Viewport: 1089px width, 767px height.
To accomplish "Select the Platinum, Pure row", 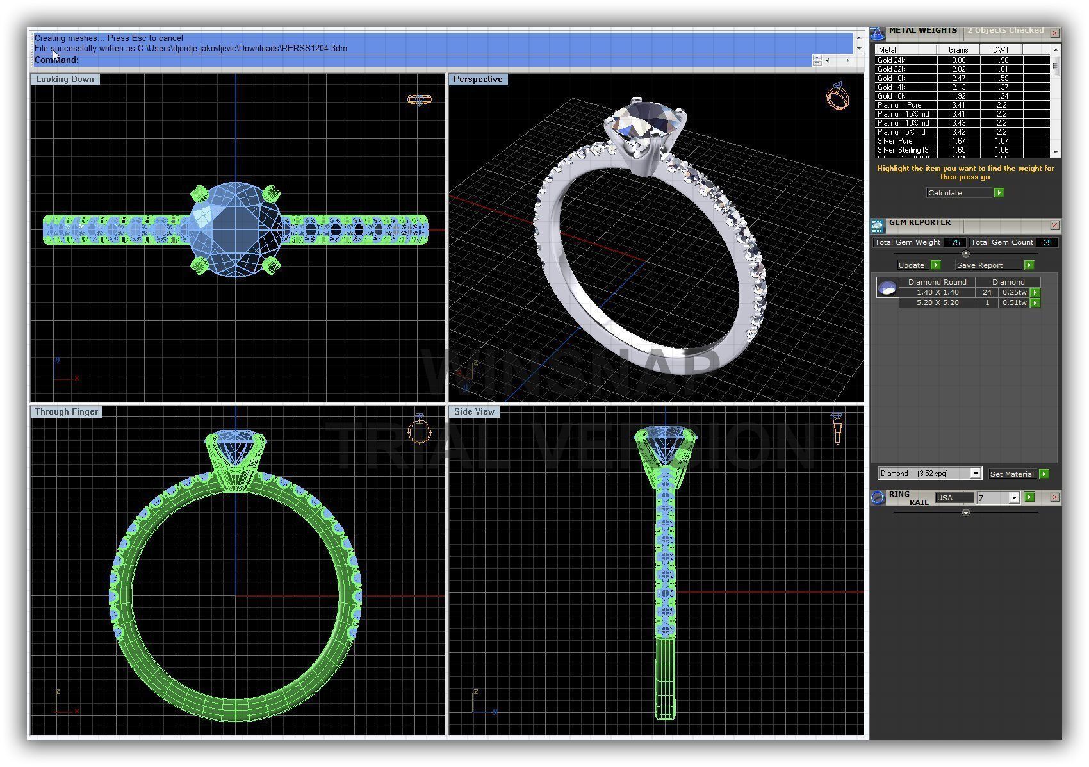I will click(x=963, y=105).
